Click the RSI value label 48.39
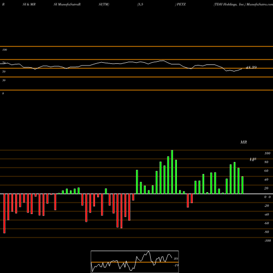This screenshot has width=273, height=273. point(251,67)
